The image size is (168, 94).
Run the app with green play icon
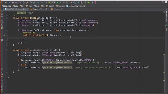57,2
